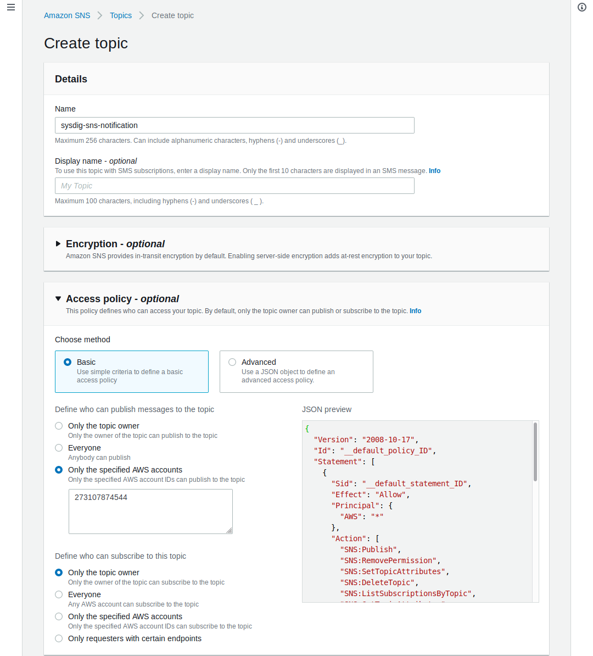Grab the textarea resize handle
Image resolution: width=593 pixels, height=656 pixels.
[229, 531]
